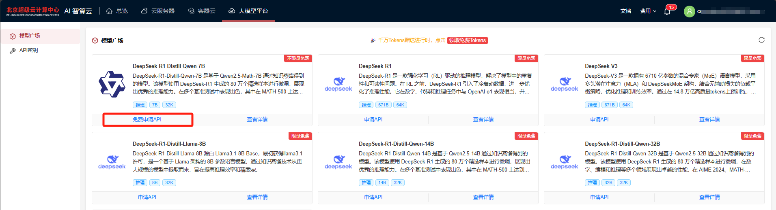Screen dimensions: 776x210
Task: Click the key icon next to API密钥
Action: click(13, 51)
